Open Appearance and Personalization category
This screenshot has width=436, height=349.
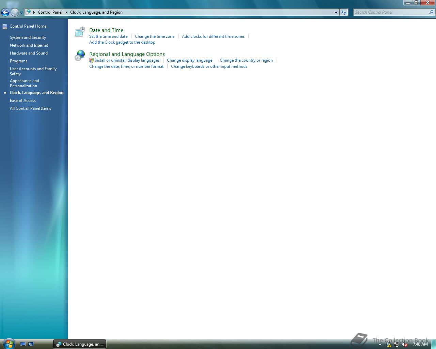click(25, 83)
